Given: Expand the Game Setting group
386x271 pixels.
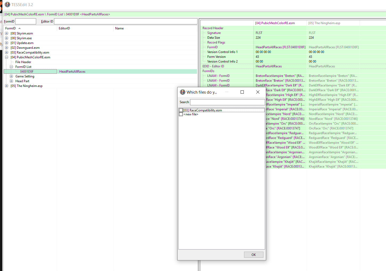Looking at the screenshot, I should [x=11, y=76].
